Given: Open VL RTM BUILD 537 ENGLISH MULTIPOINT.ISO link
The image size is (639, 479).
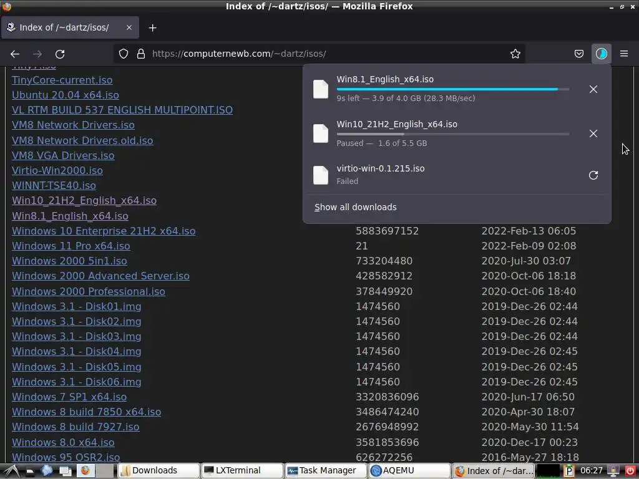Looking at the screenshot, I should [122, 110].
